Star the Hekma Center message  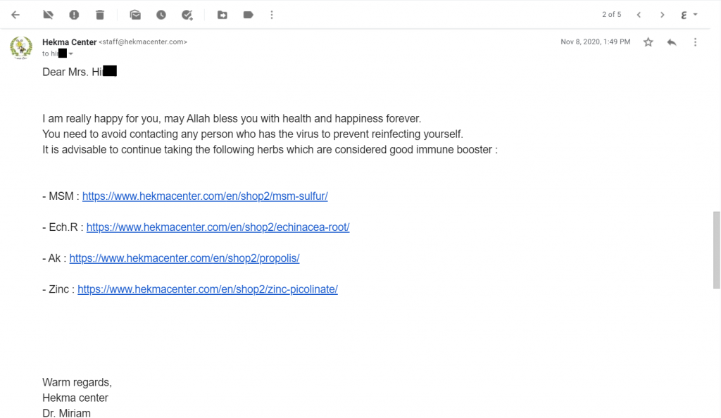[x=648, y=42]
